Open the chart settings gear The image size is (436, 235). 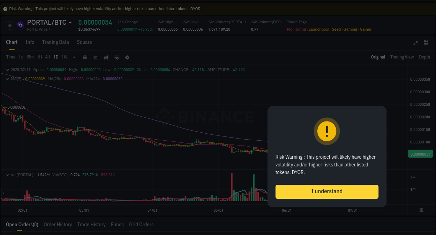click(127, 57)
